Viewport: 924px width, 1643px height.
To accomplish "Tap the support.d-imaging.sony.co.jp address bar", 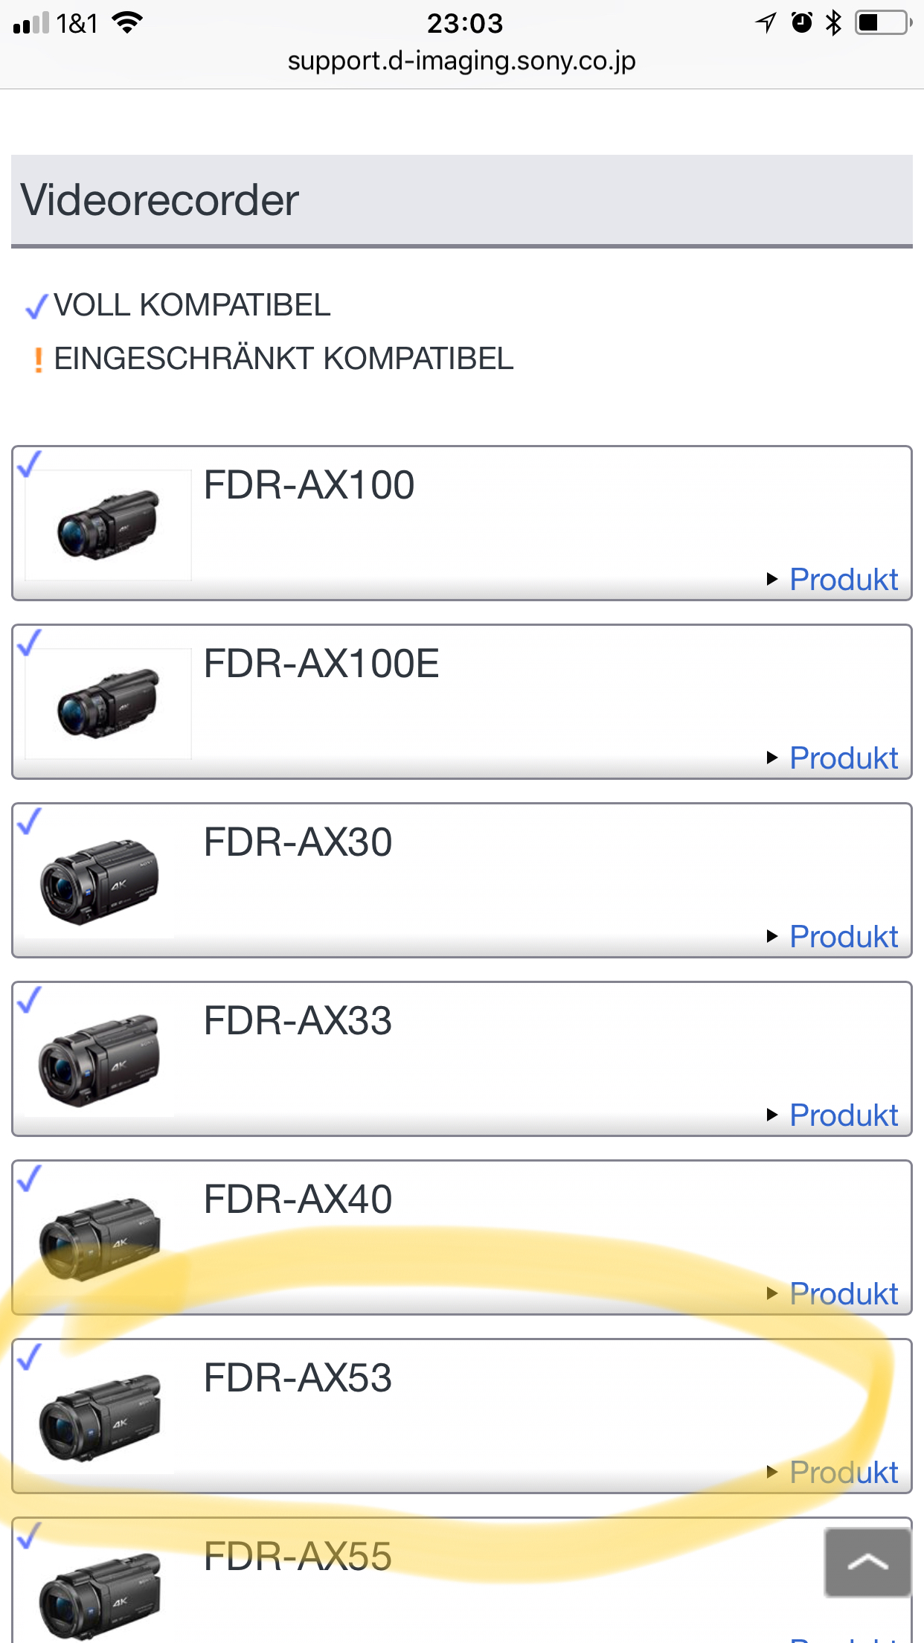I will 461,61.
